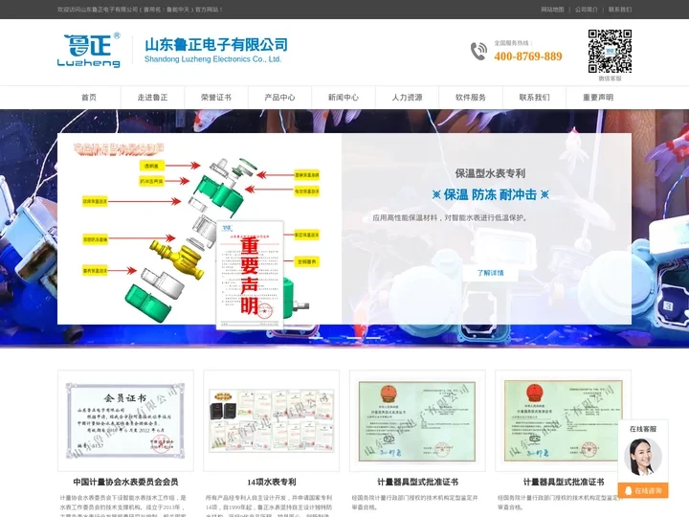The image size is (689, 517).
Task: Click the 在线客服 widget label
Action: [x=643, y=429]
